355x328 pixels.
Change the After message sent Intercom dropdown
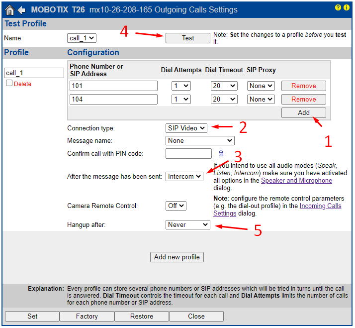(184, 176)
